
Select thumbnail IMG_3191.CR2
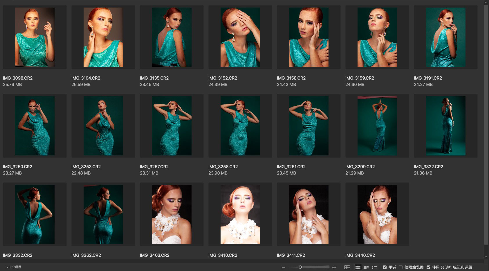point(445,37)
